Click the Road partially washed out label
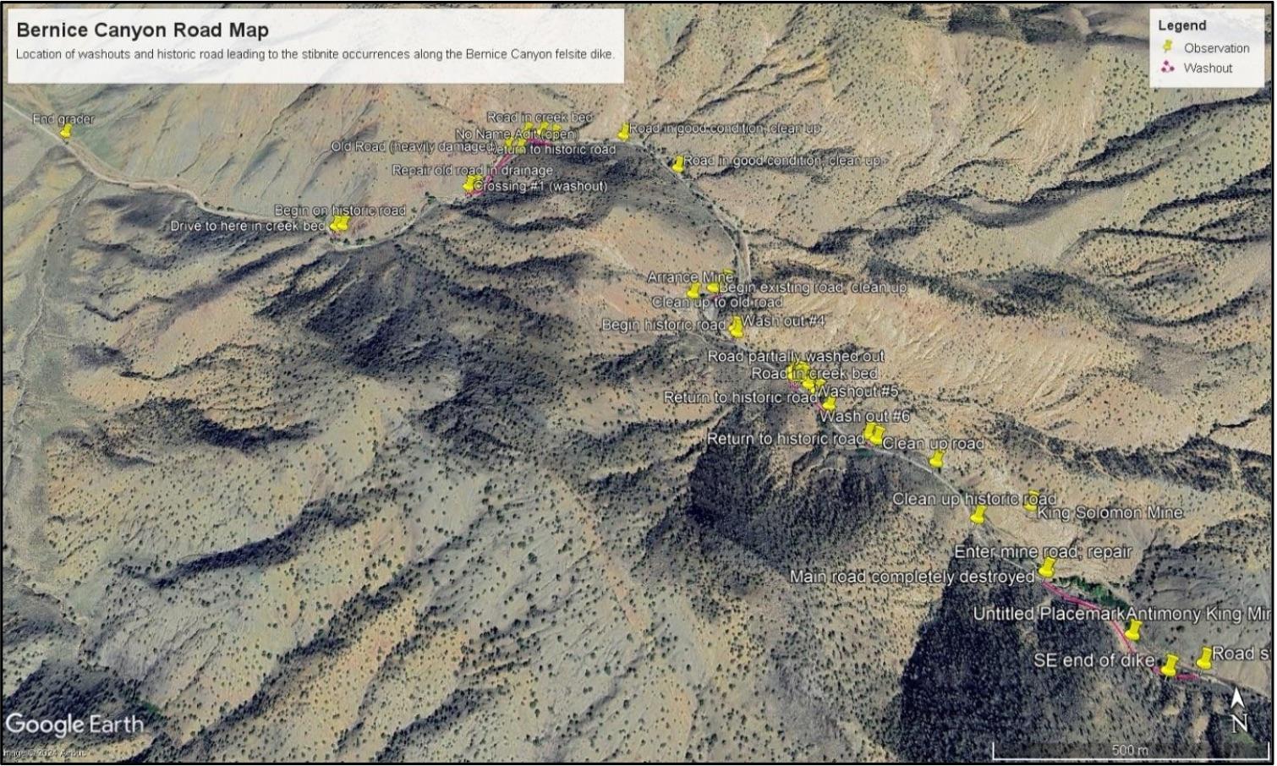The height and width of the screenshot is (766, 1277). pos(796,356)
